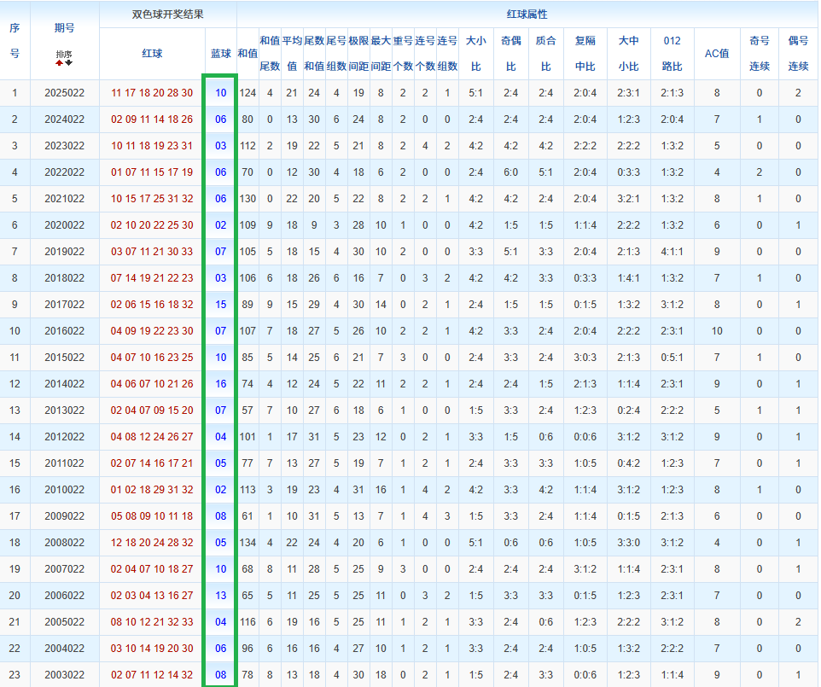Click the black descending sort arrow under 期号
This screenshot has height=687, width=821.
(68, 63)
